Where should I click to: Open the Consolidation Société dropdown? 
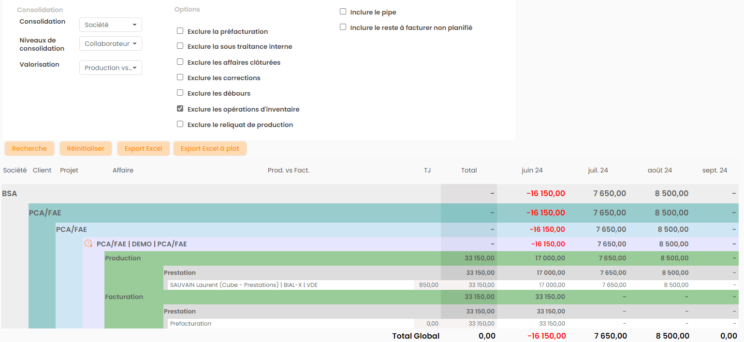click(x=110, y=25)
